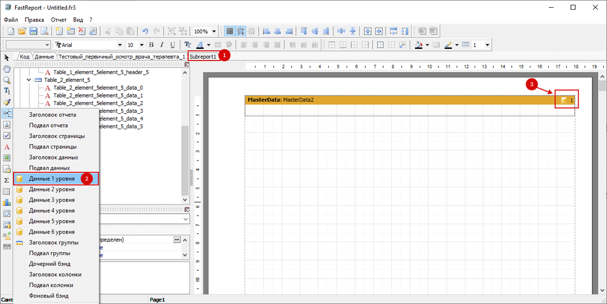Insert a Checkbox object from left toolbar

click(7, 136)
